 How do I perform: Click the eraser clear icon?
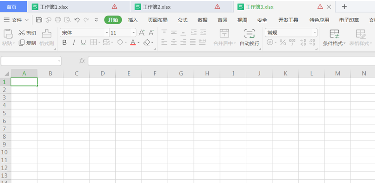[147, 43]
